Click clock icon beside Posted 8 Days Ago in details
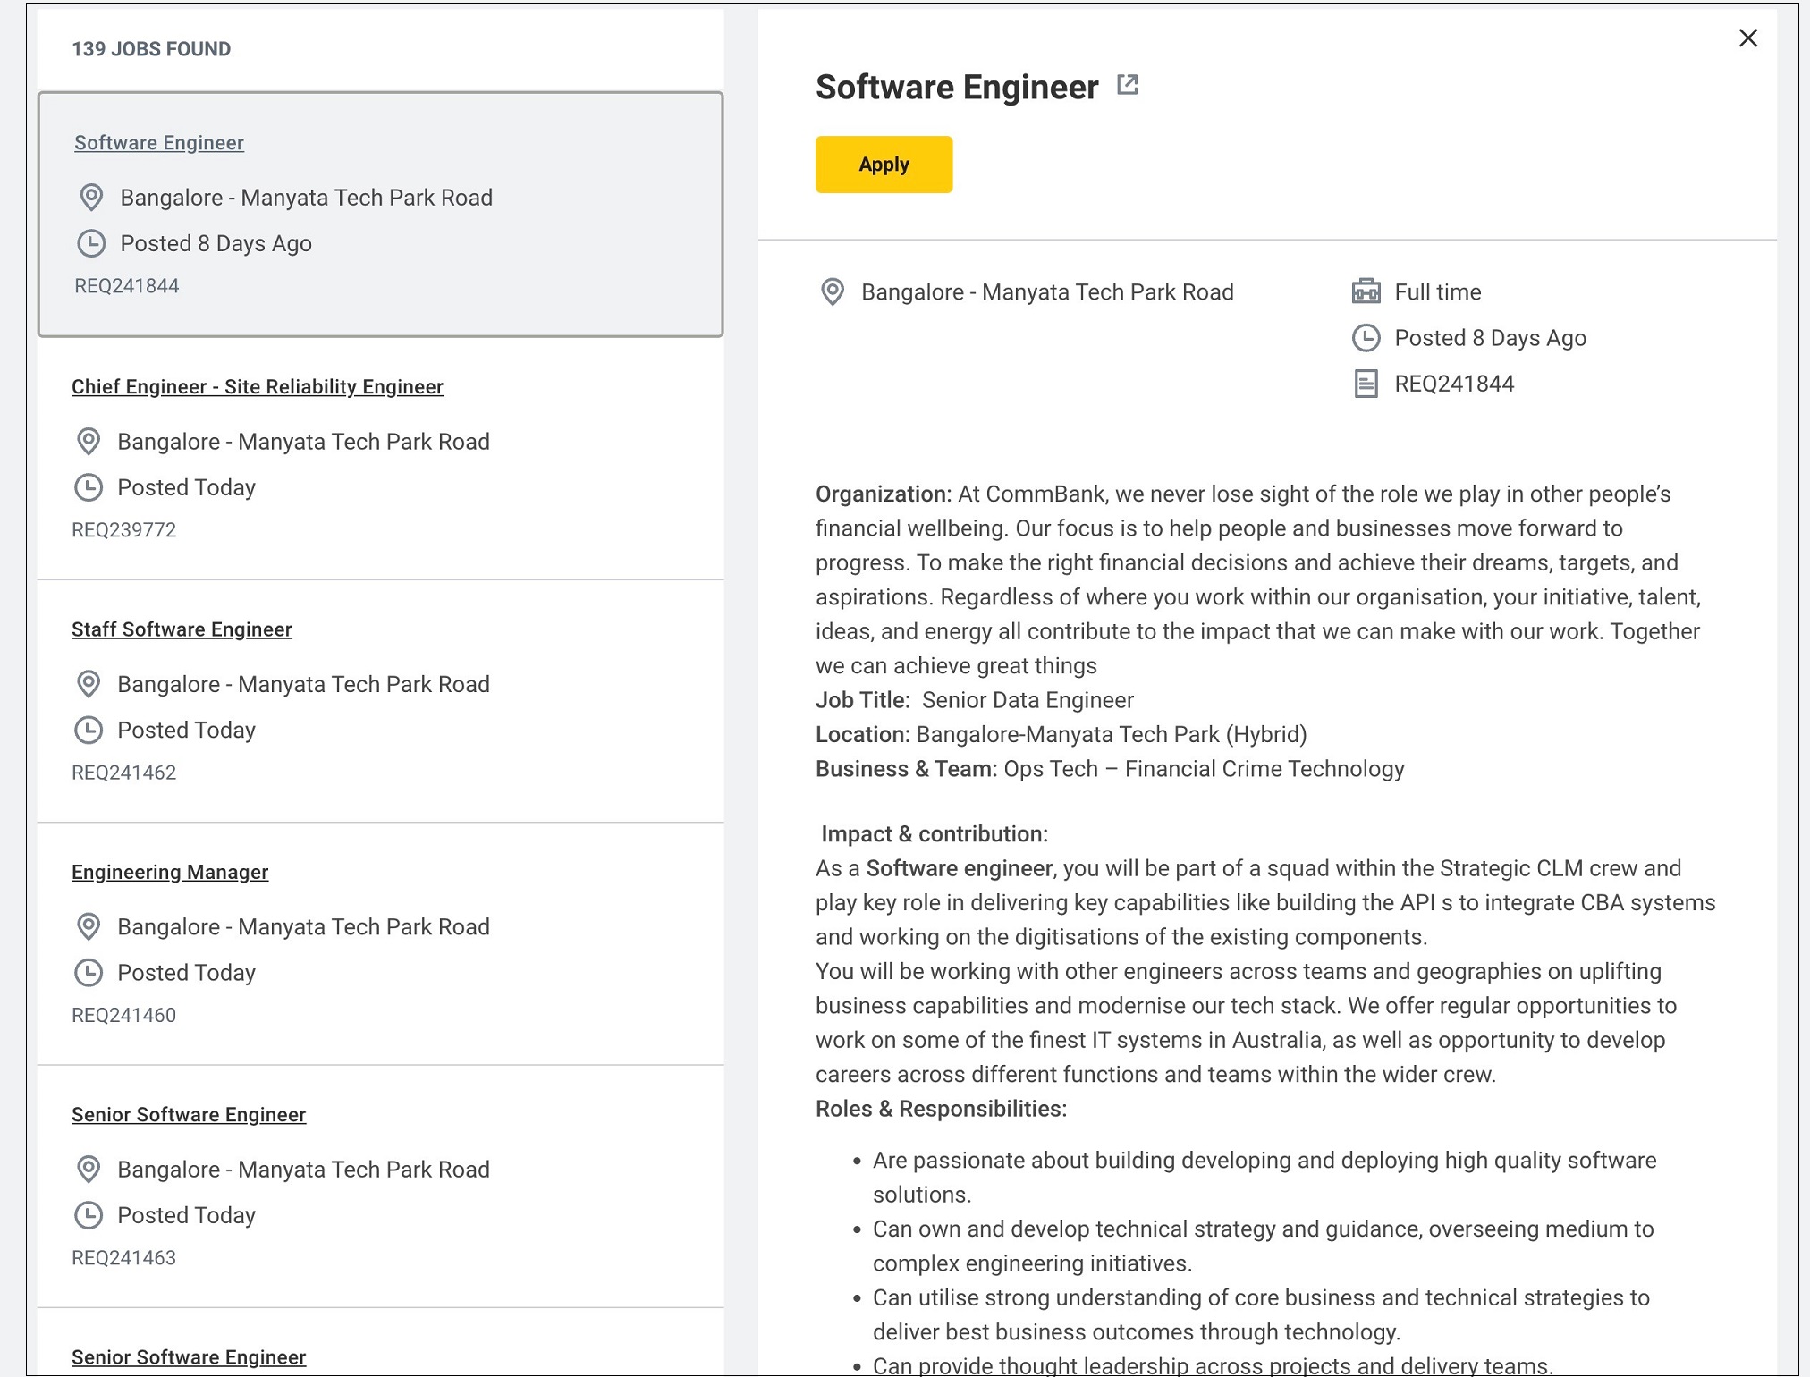The width and height of the screenshot is (1810, 1377). click(x=1366, y=338)
